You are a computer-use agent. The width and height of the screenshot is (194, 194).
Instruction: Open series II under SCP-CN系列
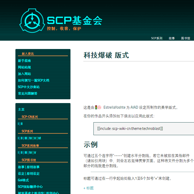[x=21, y=124]
